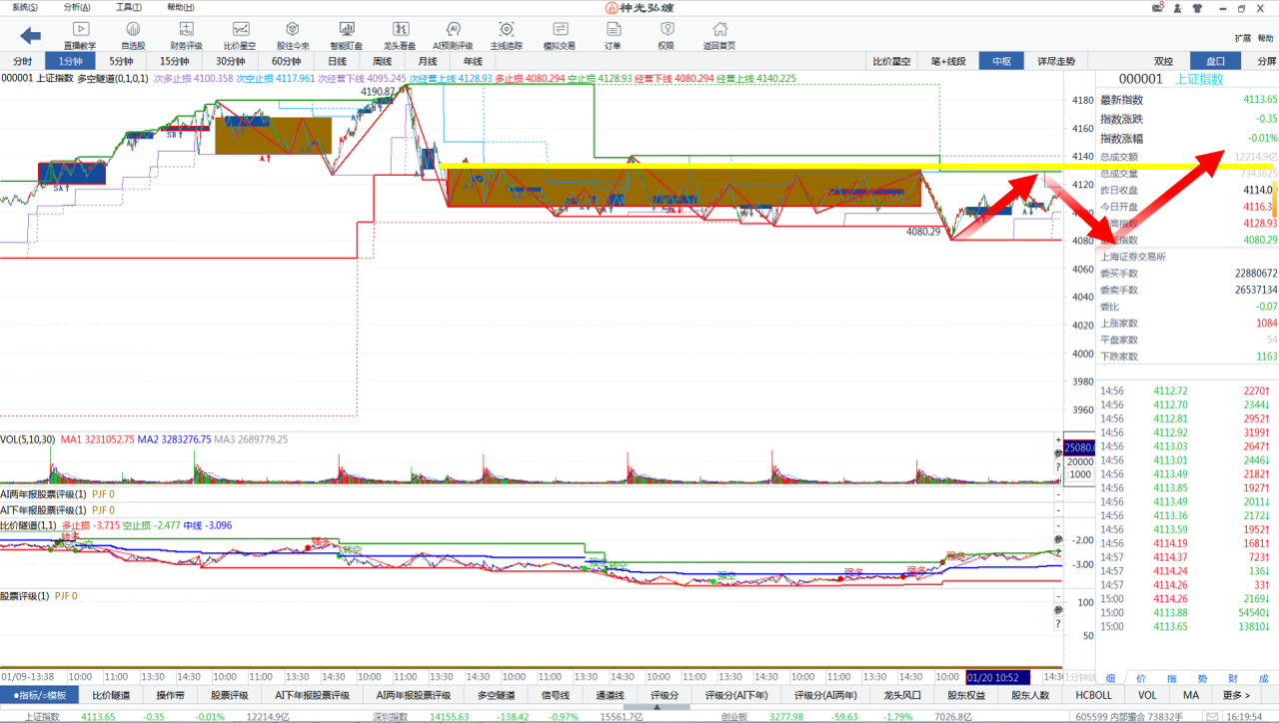This screenshot has width=1279, height=723.
Task: Toggle the 盘口 side panel view
Action: pos(1215,61)
